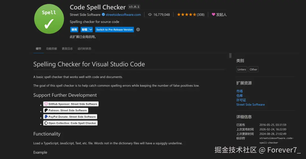Click the extension settings gear icon
The width and height of the screenshot is (306, 159).
[138, 30]
